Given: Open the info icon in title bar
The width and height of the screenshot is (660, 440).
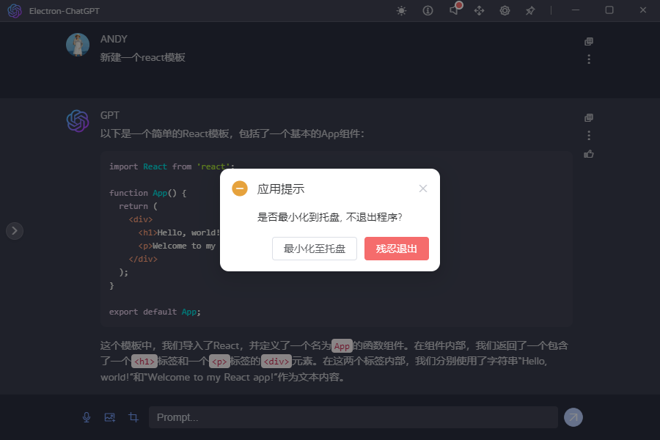Looking at the screenshot, I should 428,10.
